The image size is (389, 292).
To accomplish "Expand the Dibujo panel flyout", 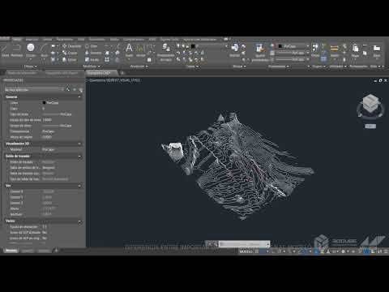I will tap(30, 67).
